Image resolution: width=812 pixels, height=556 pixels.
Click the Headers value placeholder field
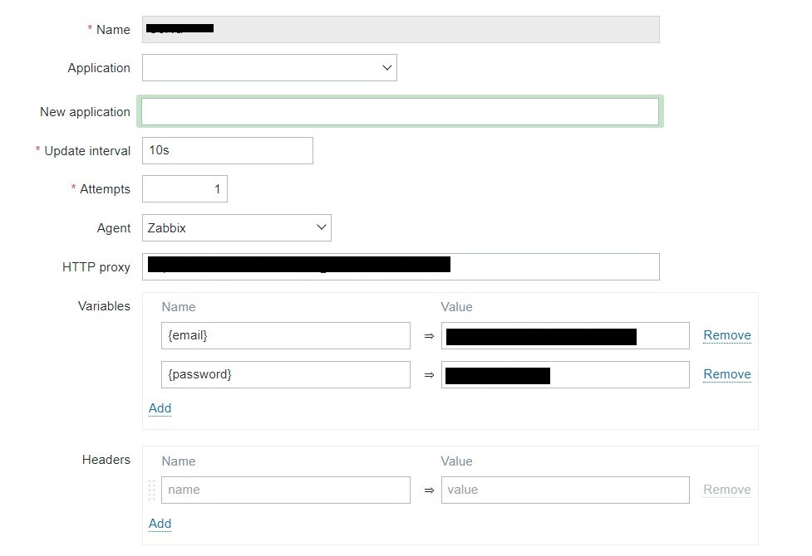pos(564,490)
